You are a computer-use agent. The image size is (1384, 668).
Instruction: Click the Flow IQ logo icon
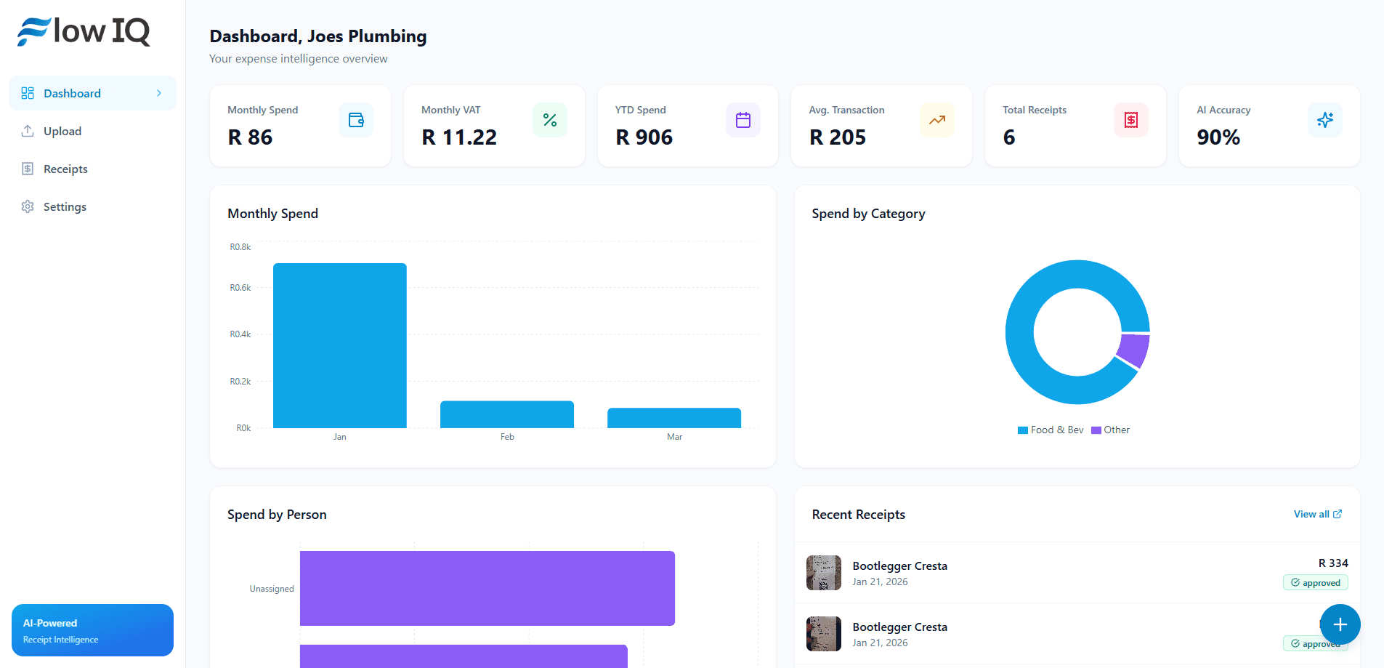tap(26, 31)
